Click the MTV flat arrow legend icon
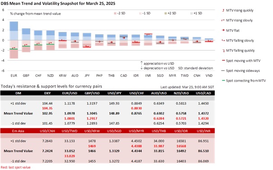The height and width of the screenshot is (170, 273). click(223, 31)
